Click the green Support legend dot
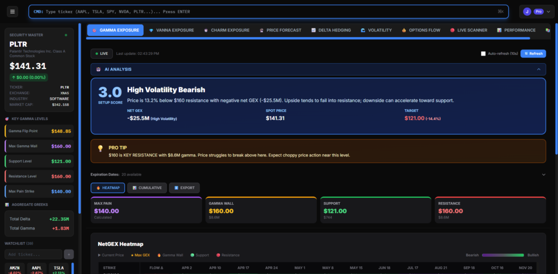This screenshot has height=274, width=558. pos(192,255)
